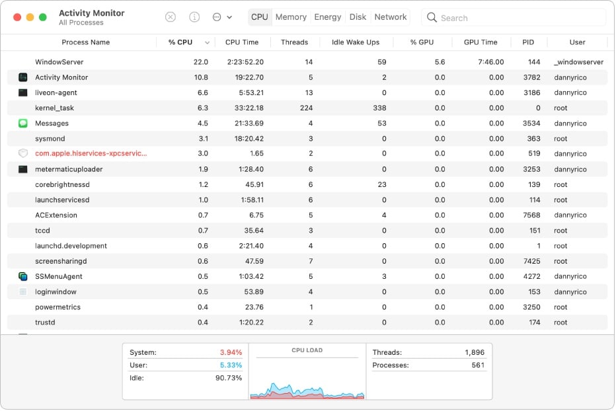The width and height of the screenshot is (616, 411).
Task: Expand the chevron next to ellipsis button
Action: (229, 17)
